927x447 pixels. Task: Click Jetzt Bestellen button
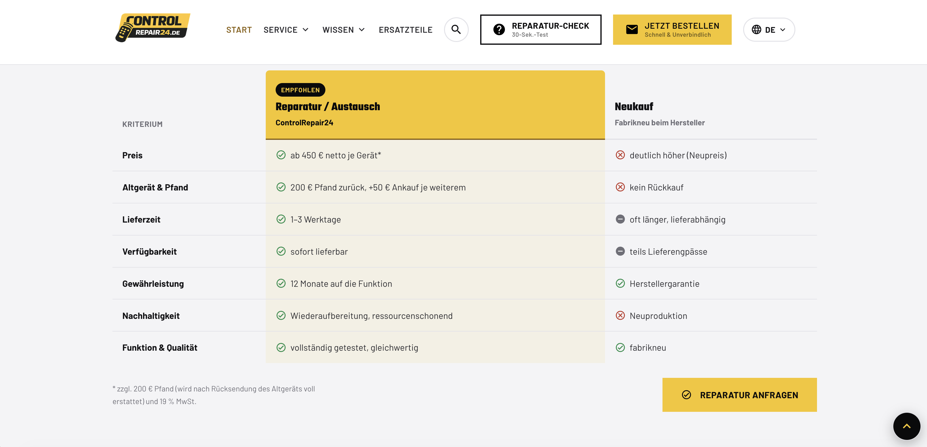(672, 30)
